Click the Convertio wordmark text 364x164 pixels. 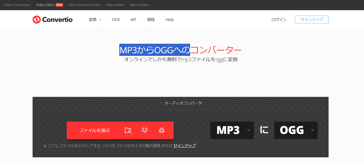click(57, 20)
